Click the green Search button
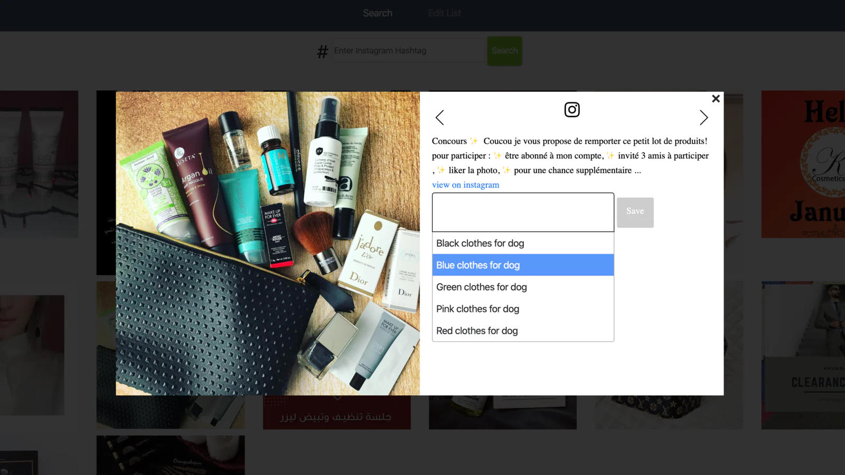The image size is (845, 475). click(x=504, y=51)
